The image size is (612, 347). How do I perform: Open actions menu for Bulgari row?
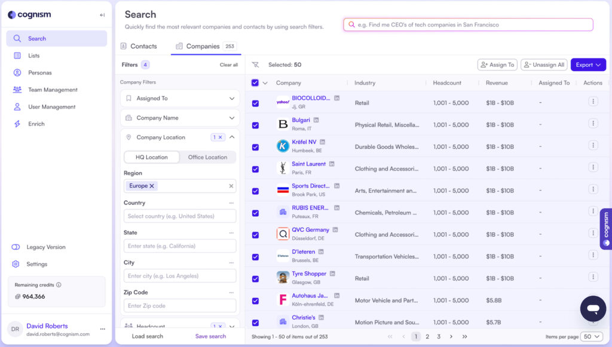tap(593, 123)
